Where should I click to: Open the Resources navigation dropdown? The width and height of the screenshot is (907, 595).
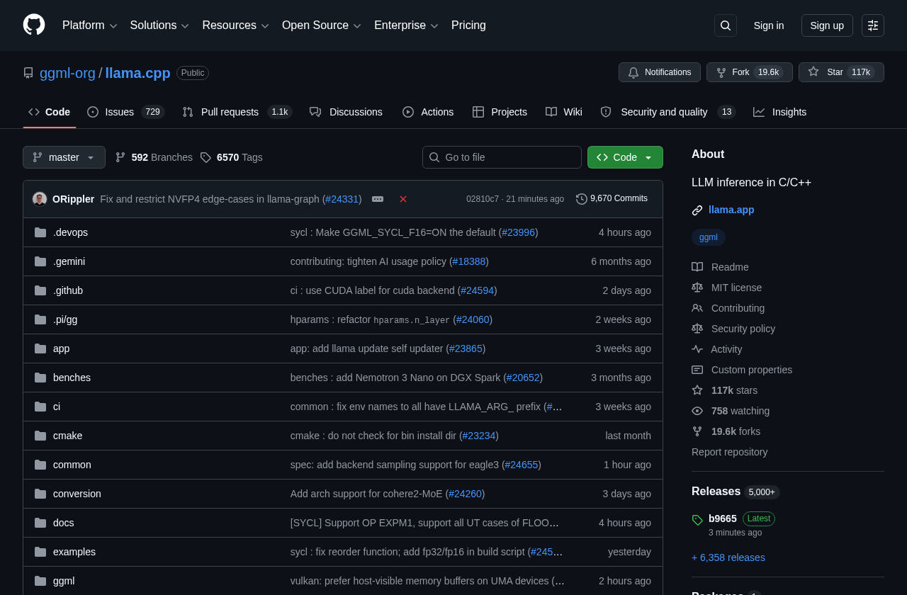[235, 25]
